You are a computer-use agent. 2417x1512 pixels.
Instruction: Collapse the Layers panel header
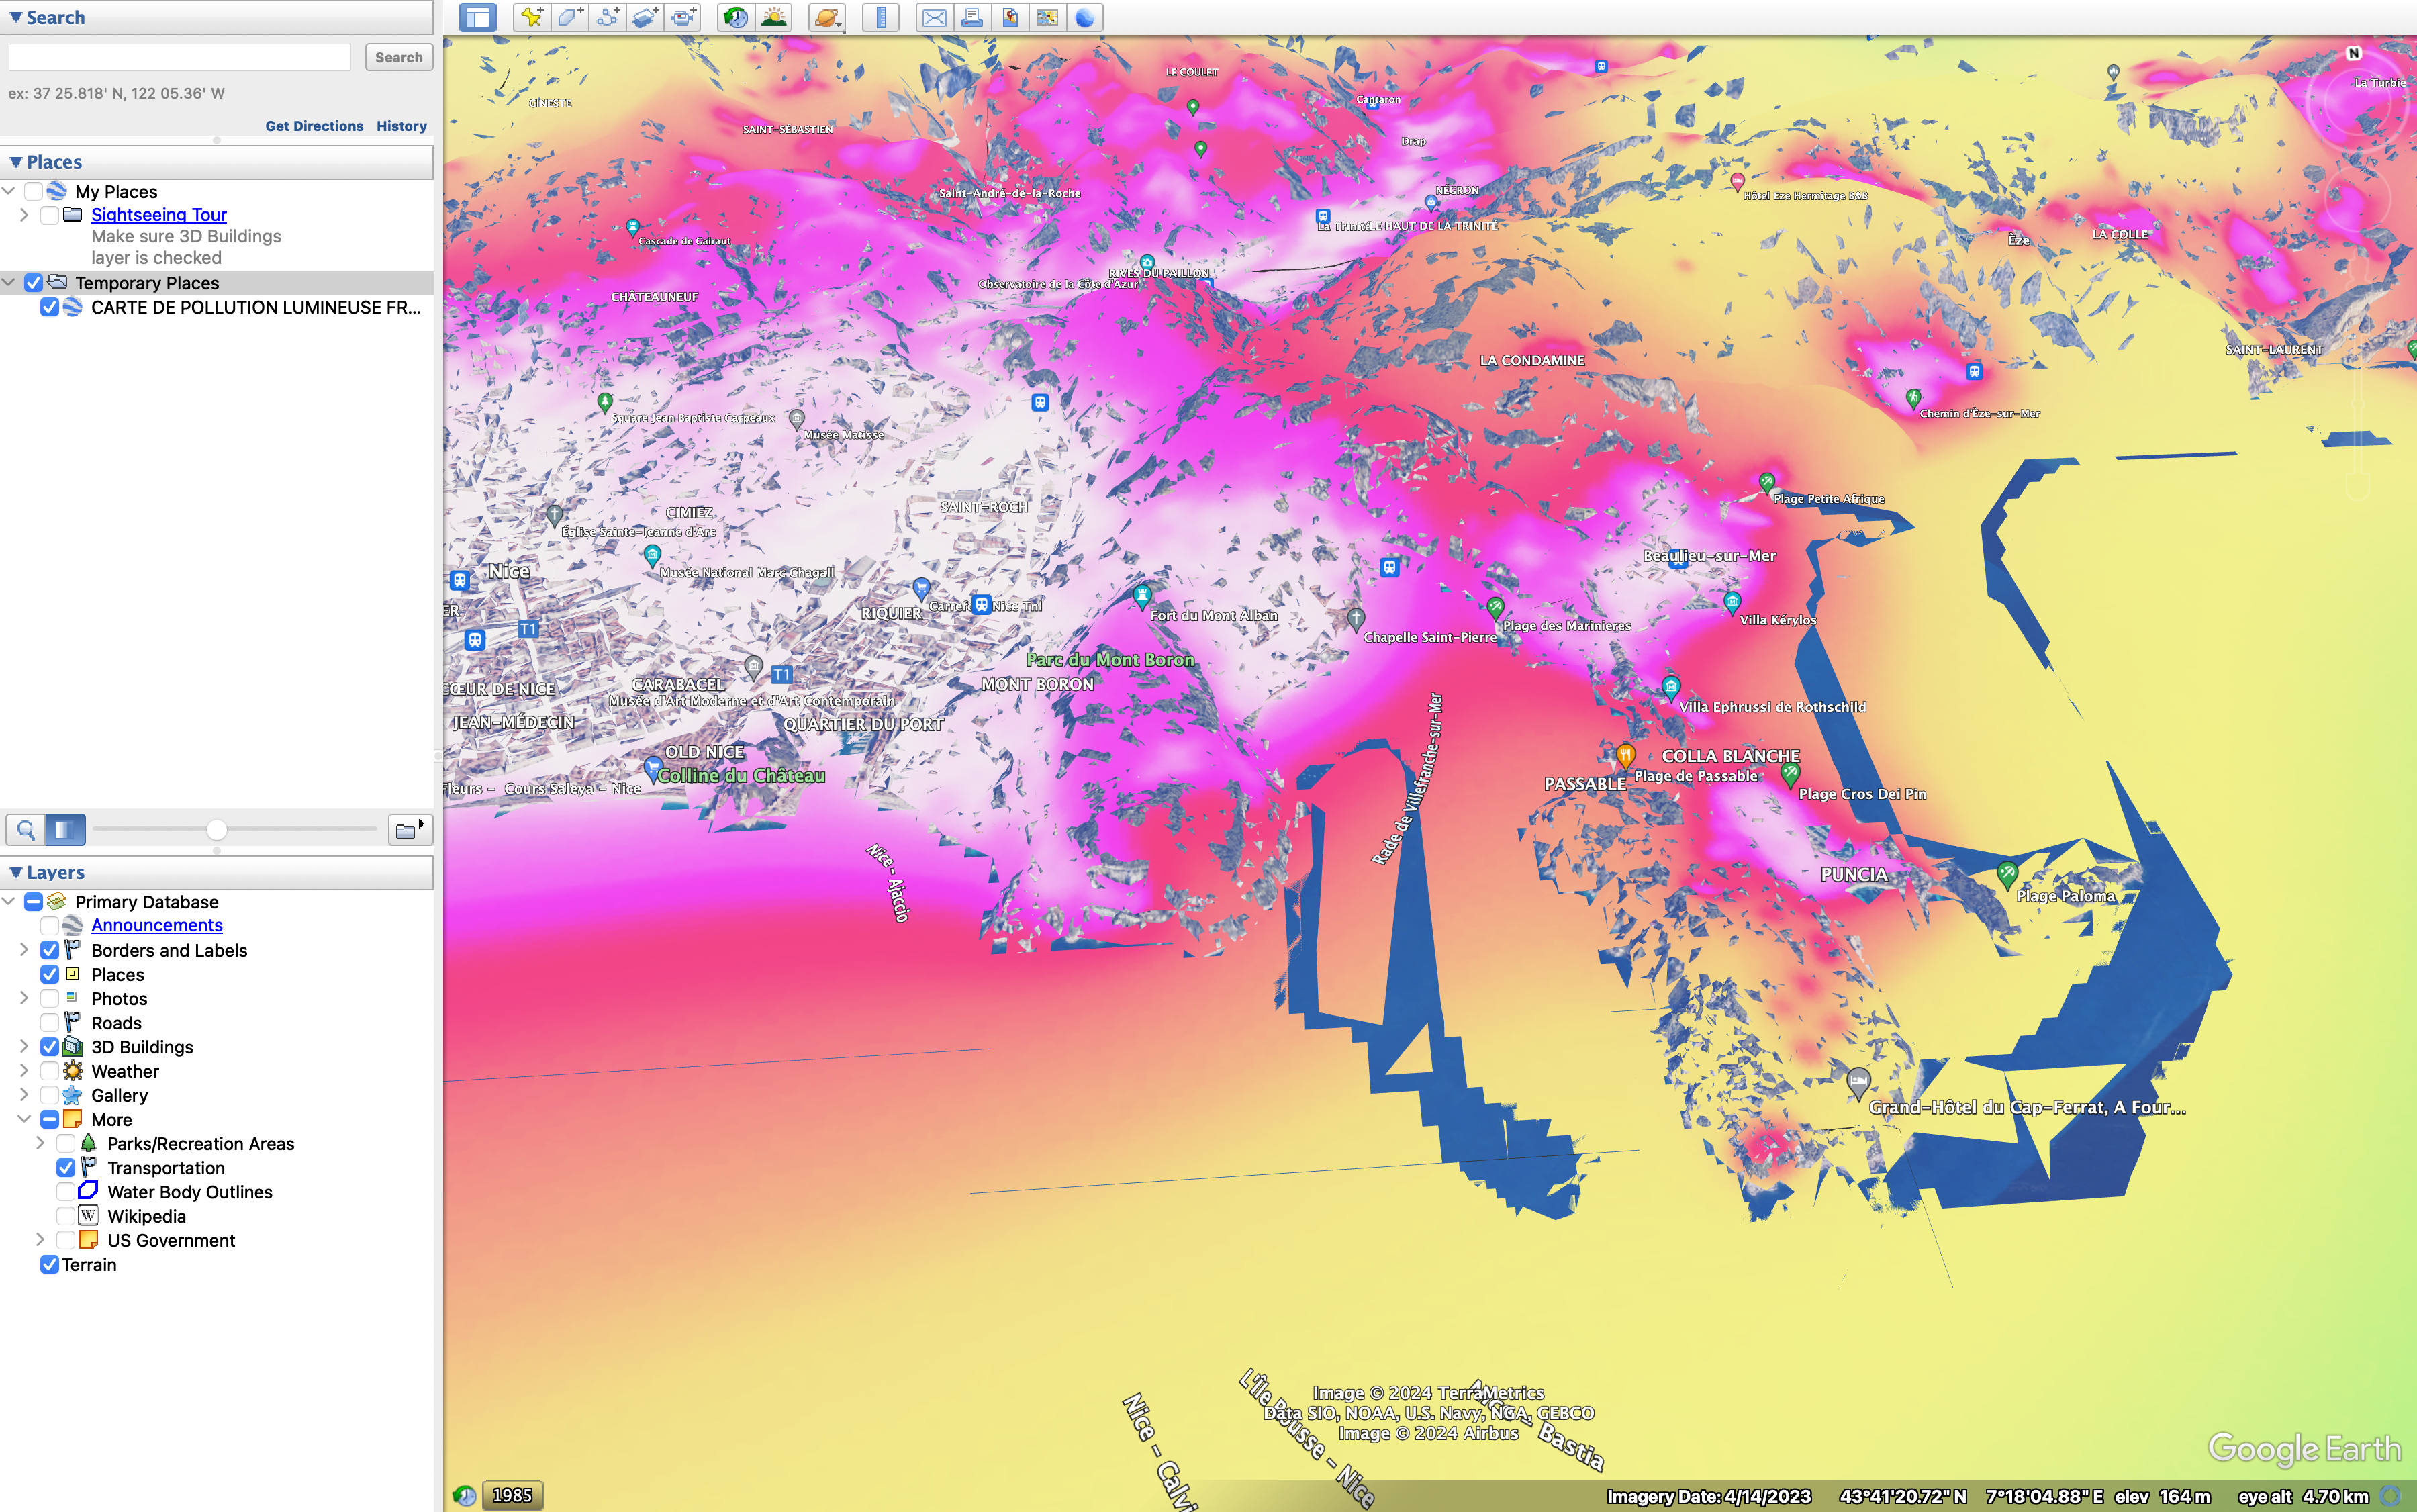pyautogui.click(x=16, y=873)
